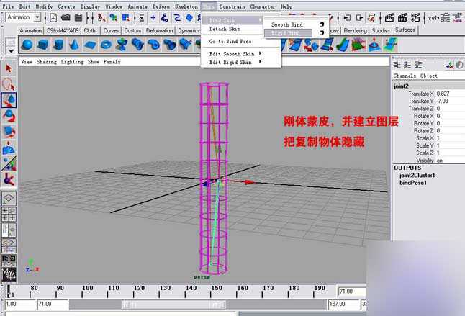465x316 pixels.
Task: Open the Skeleton menu
Action: click(186, 6)
